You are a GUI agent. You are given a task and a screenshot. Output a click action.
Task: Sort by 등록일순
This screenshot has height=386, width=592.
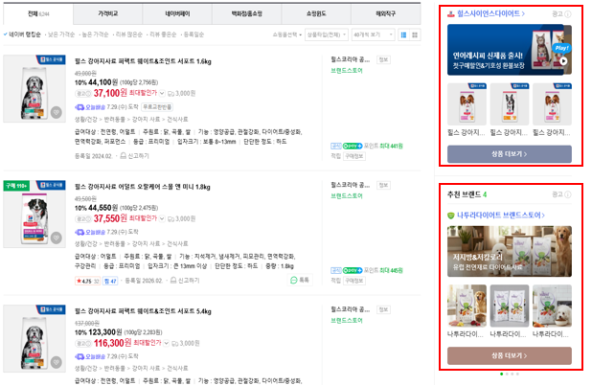point(194,34)
